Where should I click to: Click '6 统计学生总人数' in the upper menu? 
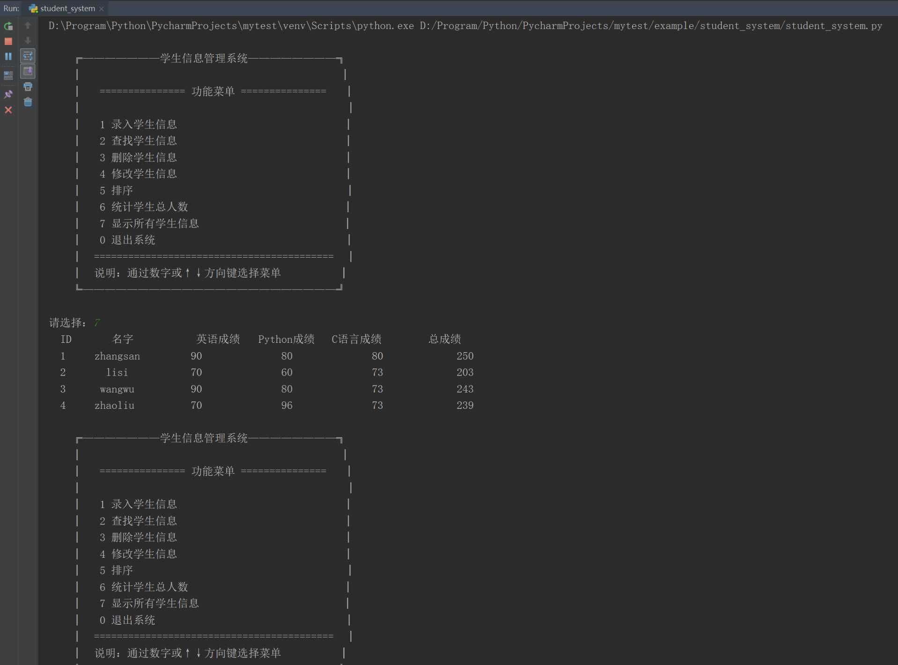click(x=144, y=207)
